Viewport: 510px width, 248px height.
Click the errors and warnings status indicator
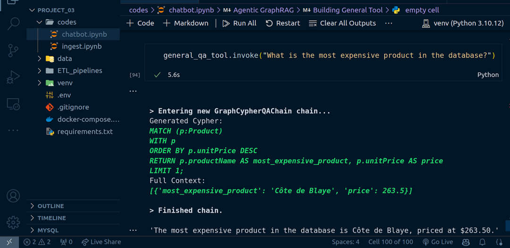pyautogui.click(x=37, y=242)
